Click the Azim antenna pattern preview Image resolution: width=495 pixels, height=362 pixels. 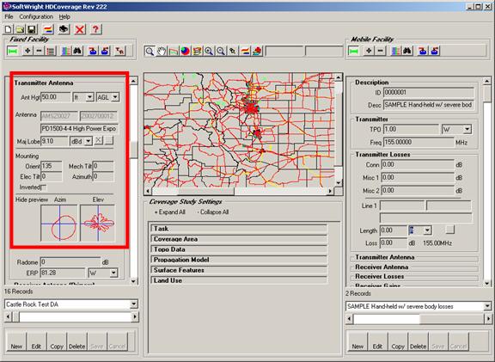coord(59,223)
